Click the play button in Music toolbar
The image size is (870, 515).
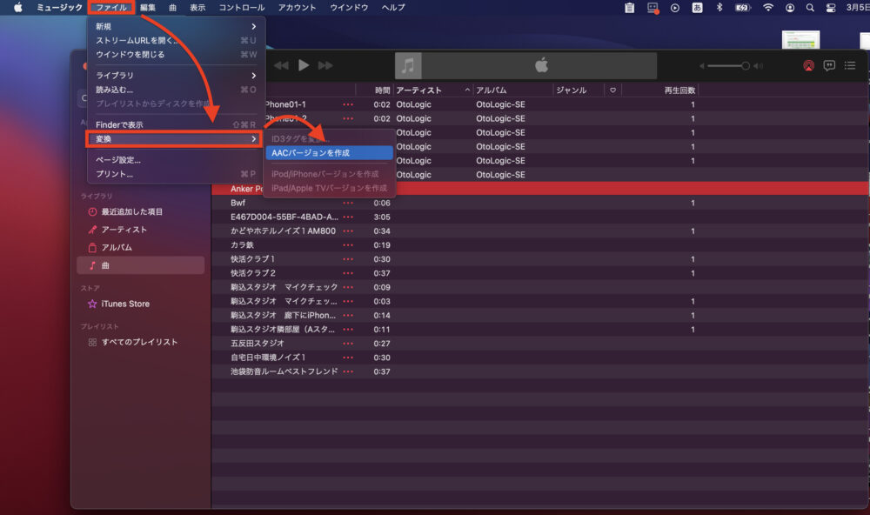click(304, 65)
